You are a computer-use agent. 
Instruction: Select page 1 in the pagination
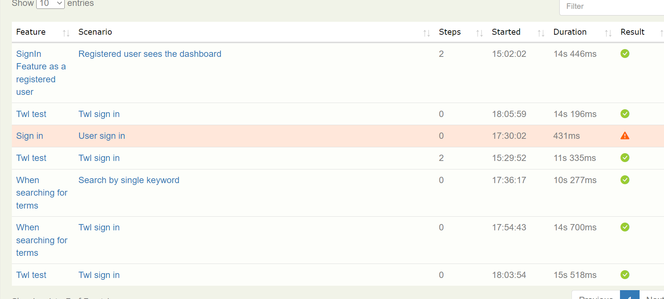point(630,296)
